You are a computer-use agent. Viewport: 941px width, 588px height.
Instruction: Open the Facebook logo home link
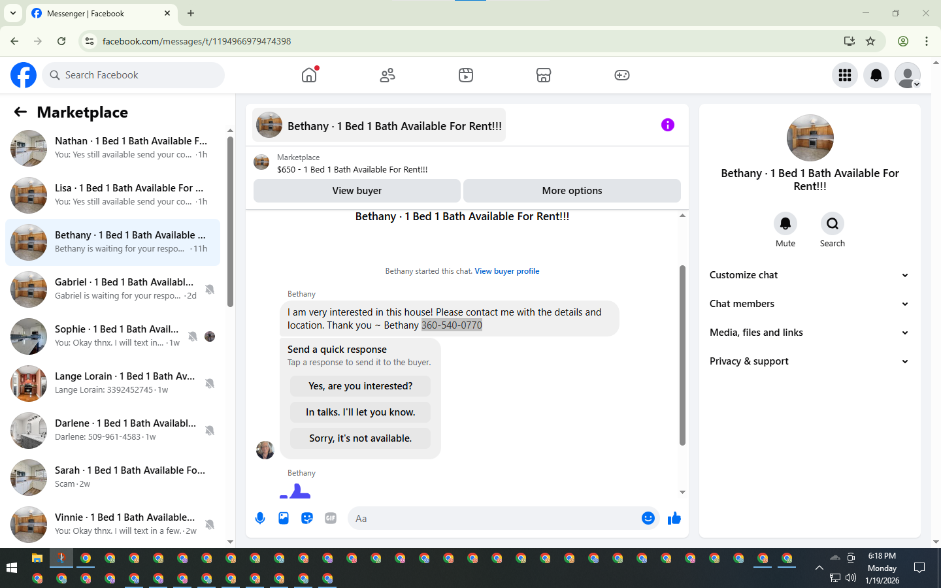click(x=24, y=75)
